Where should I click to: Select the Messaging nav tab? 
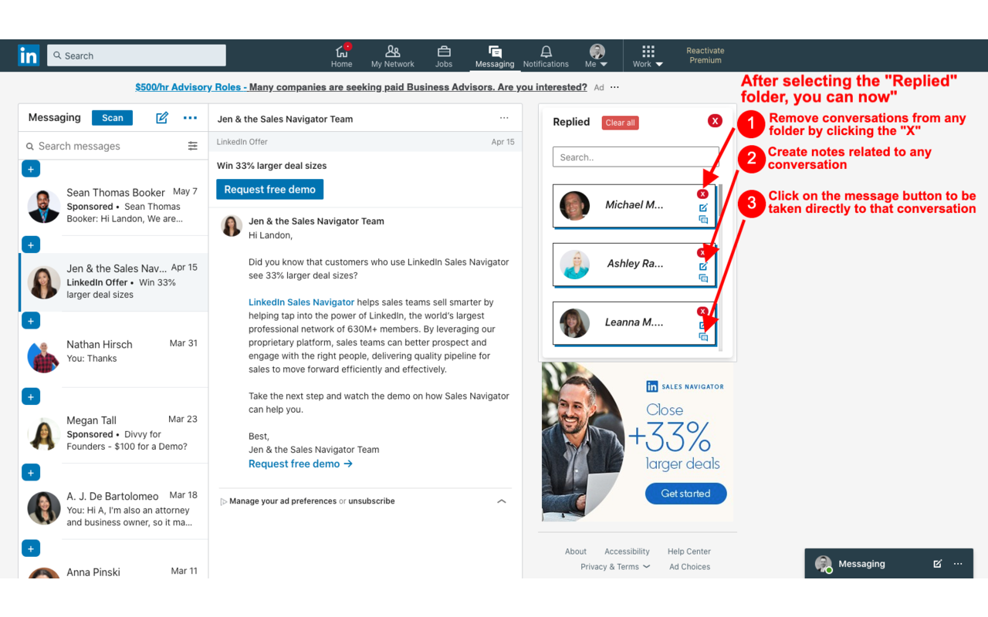[x=495, y=56]
